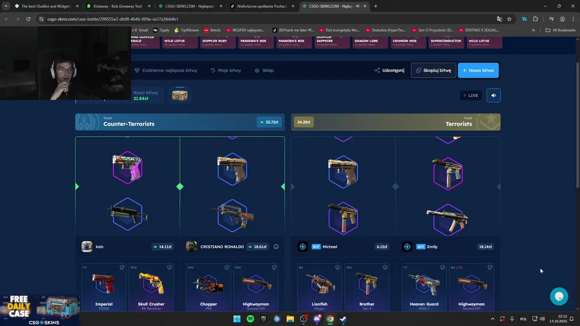Click the Udostępnij share icon

pos(377,70)
